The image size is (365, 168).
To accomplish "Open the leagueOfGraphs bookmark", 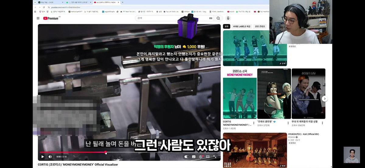I will 109,12.
